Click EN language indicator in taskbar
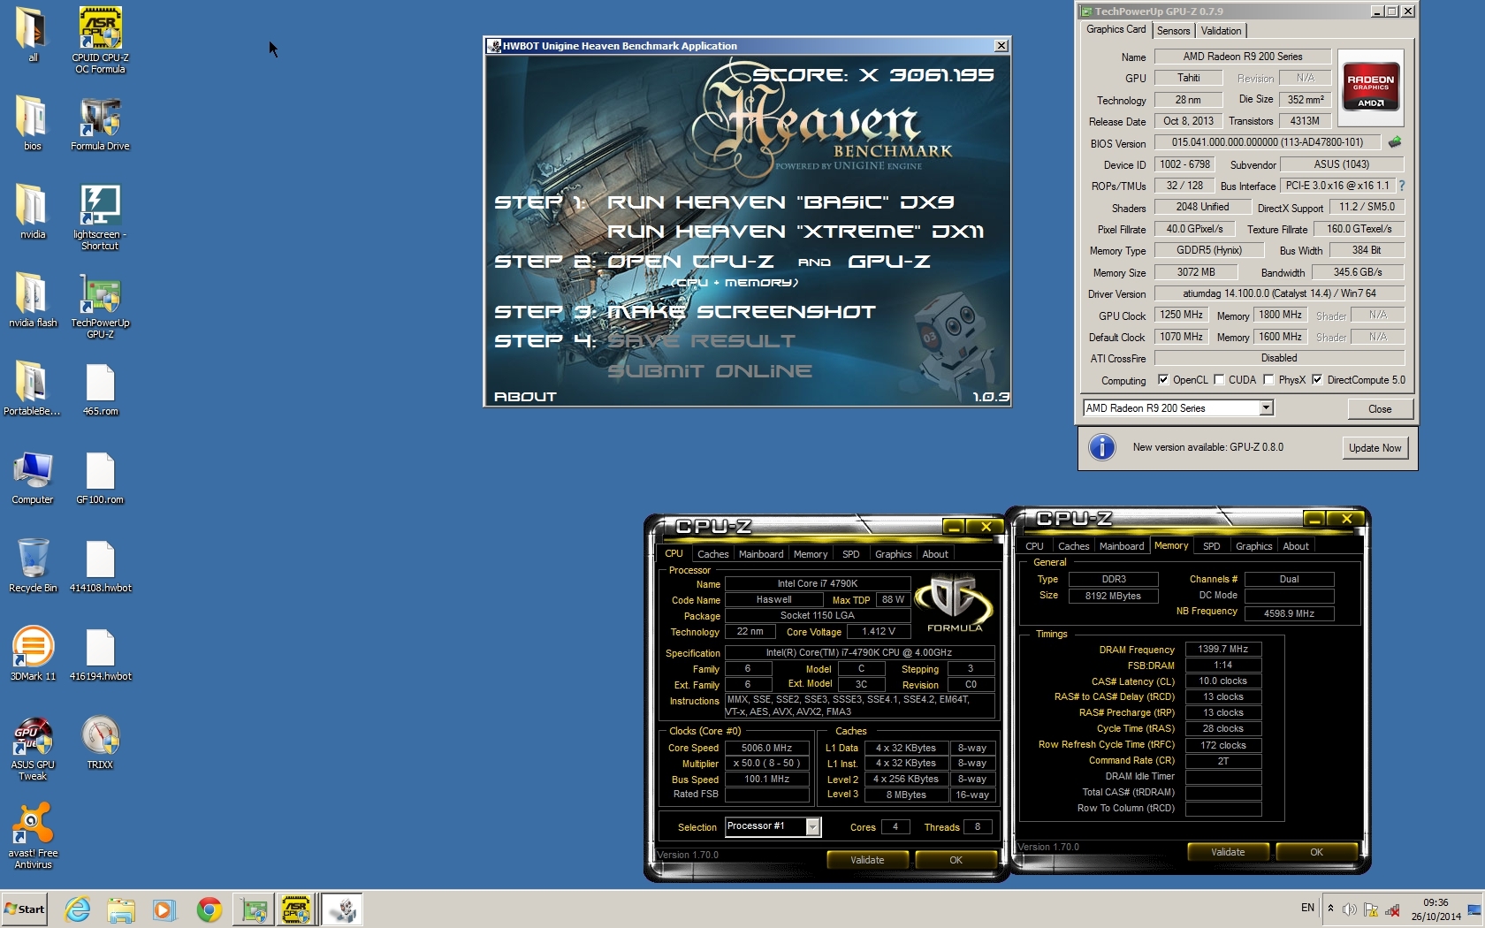1485x928 pixels. [1307, 908]
